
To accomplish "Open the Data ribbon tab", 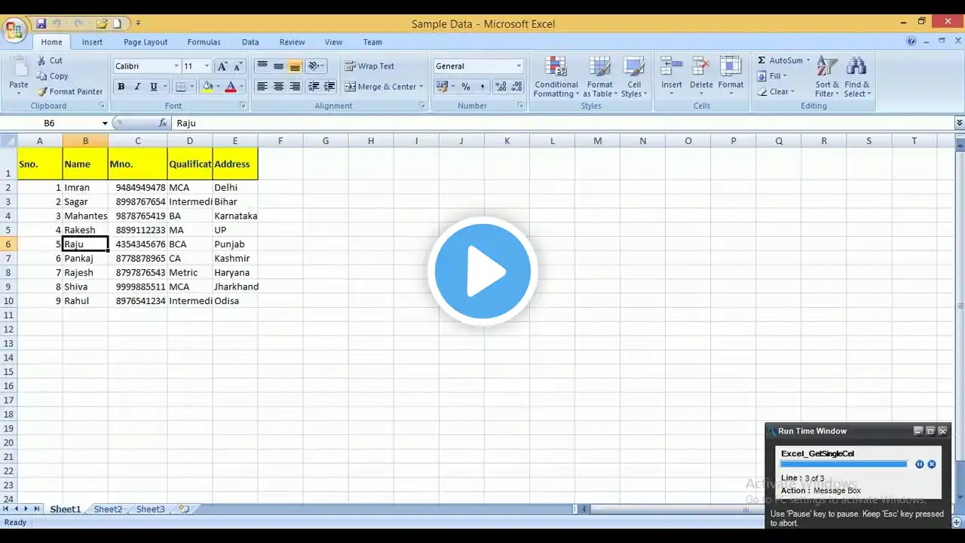I will click(x=250, y=42).
